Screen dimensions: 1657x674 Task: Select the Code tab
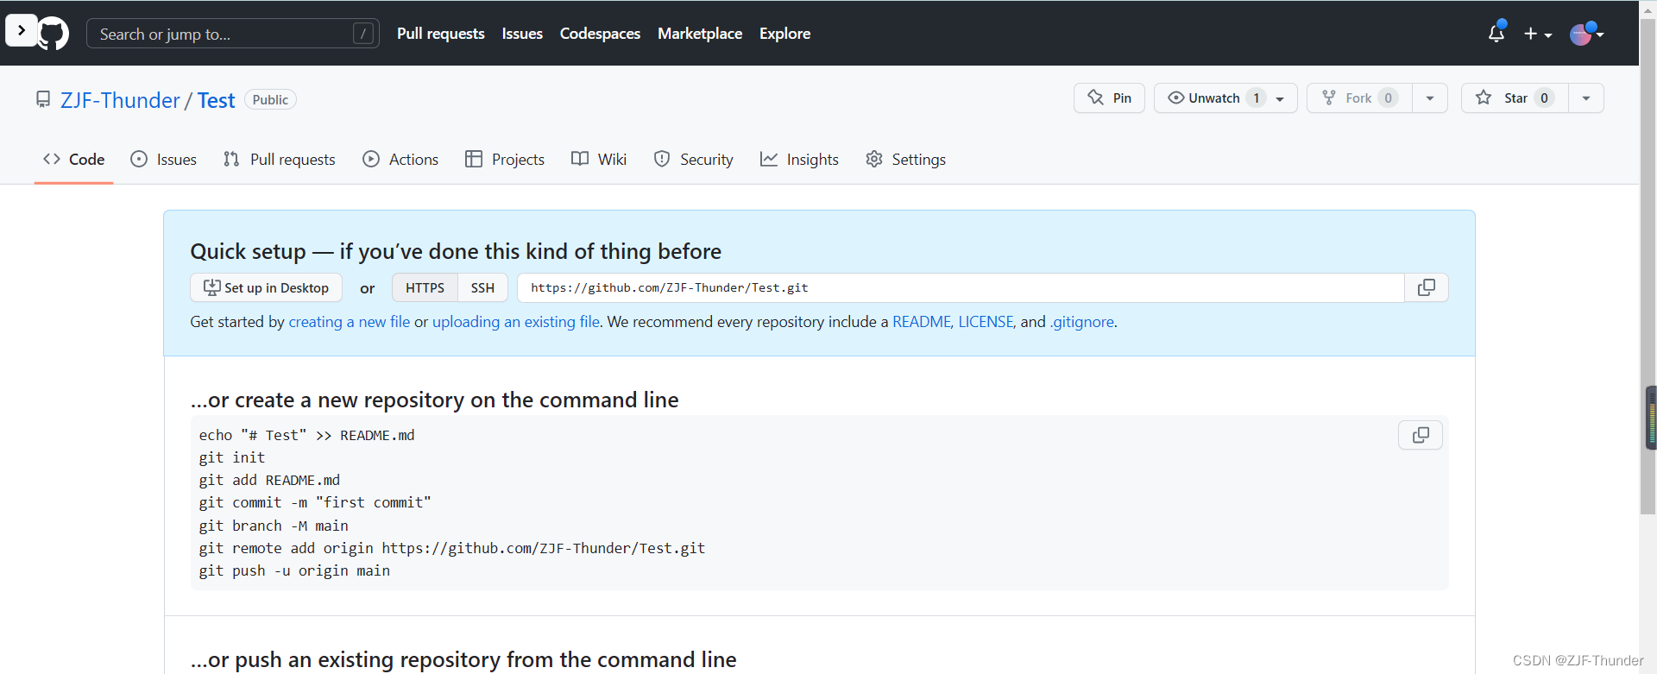point(74,160)
